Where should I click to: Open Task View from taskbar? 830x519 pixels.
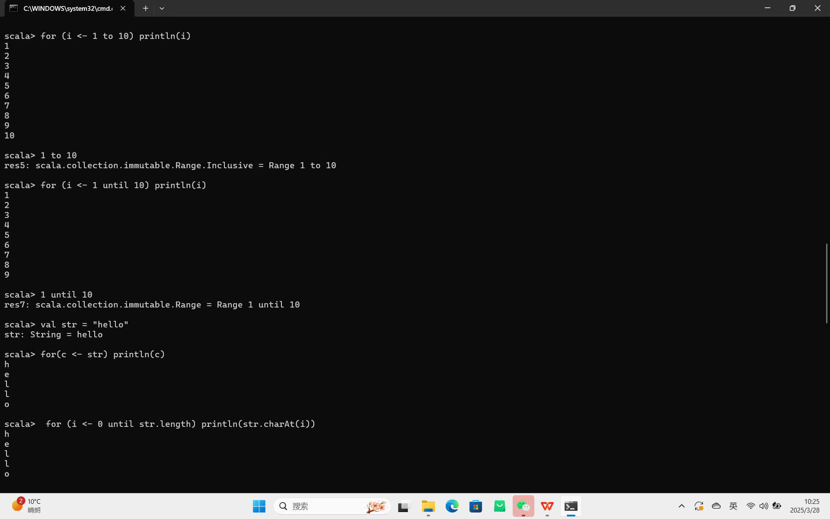pos(404,506)
